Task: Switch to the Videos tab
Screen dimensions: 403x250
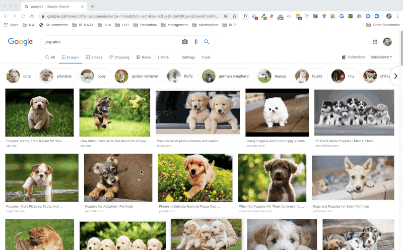Action: [x=94, y=57]
